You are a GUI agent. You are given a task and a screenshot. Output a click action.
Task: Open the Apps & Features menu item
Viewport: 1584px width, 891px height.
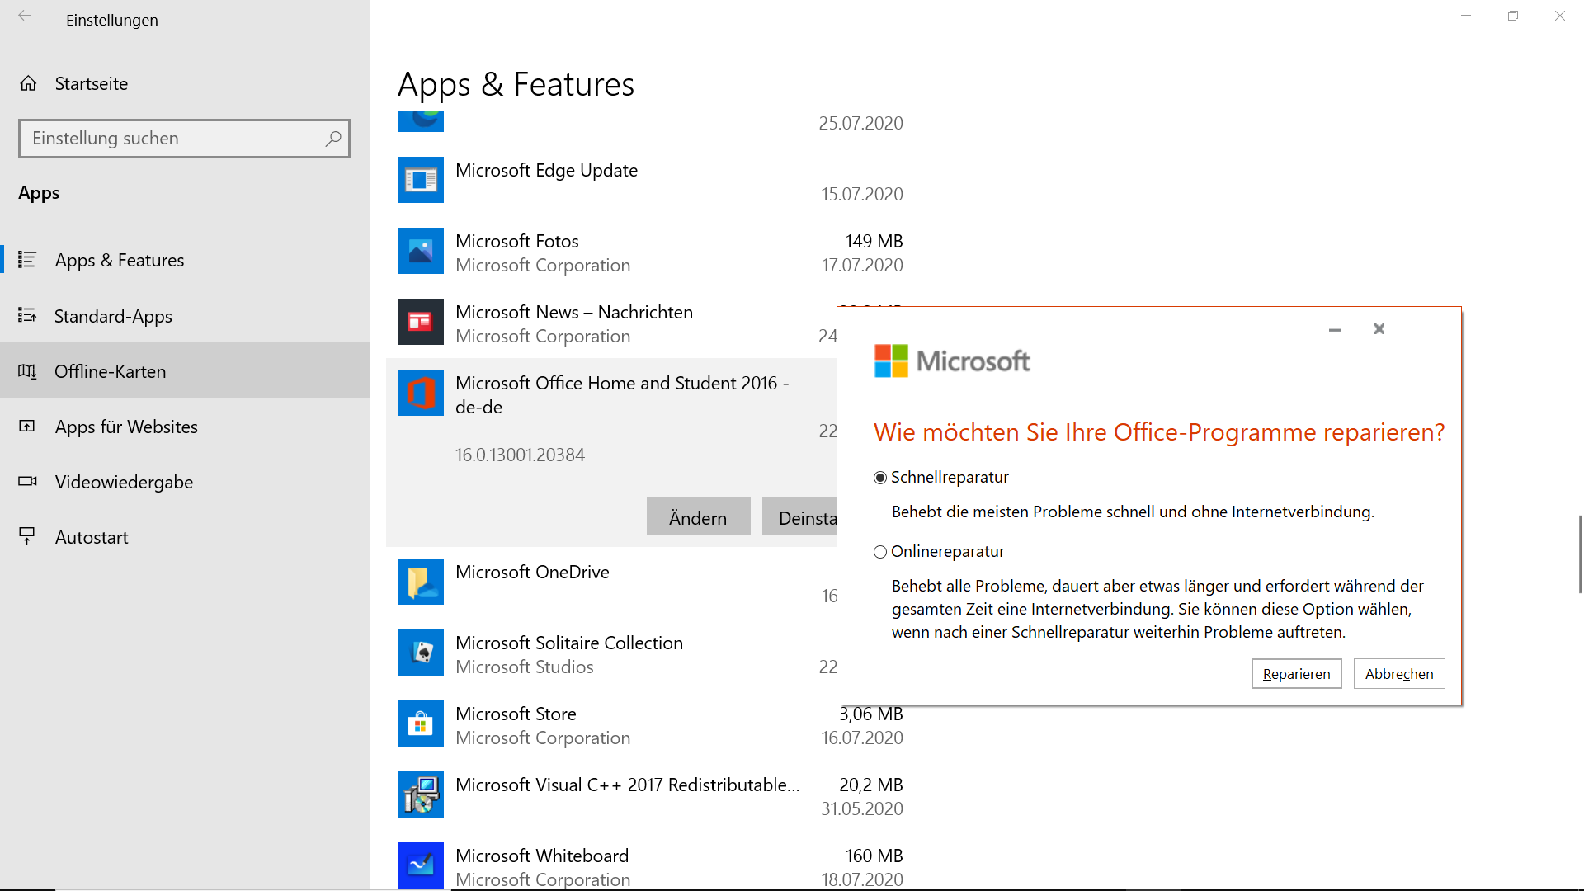pyautogui.click(x=185, y=260)
